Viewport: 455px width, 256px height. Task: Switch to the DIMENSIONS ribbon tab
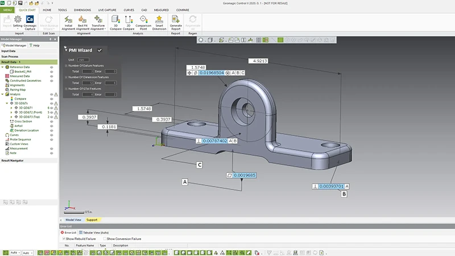[82, 10]
